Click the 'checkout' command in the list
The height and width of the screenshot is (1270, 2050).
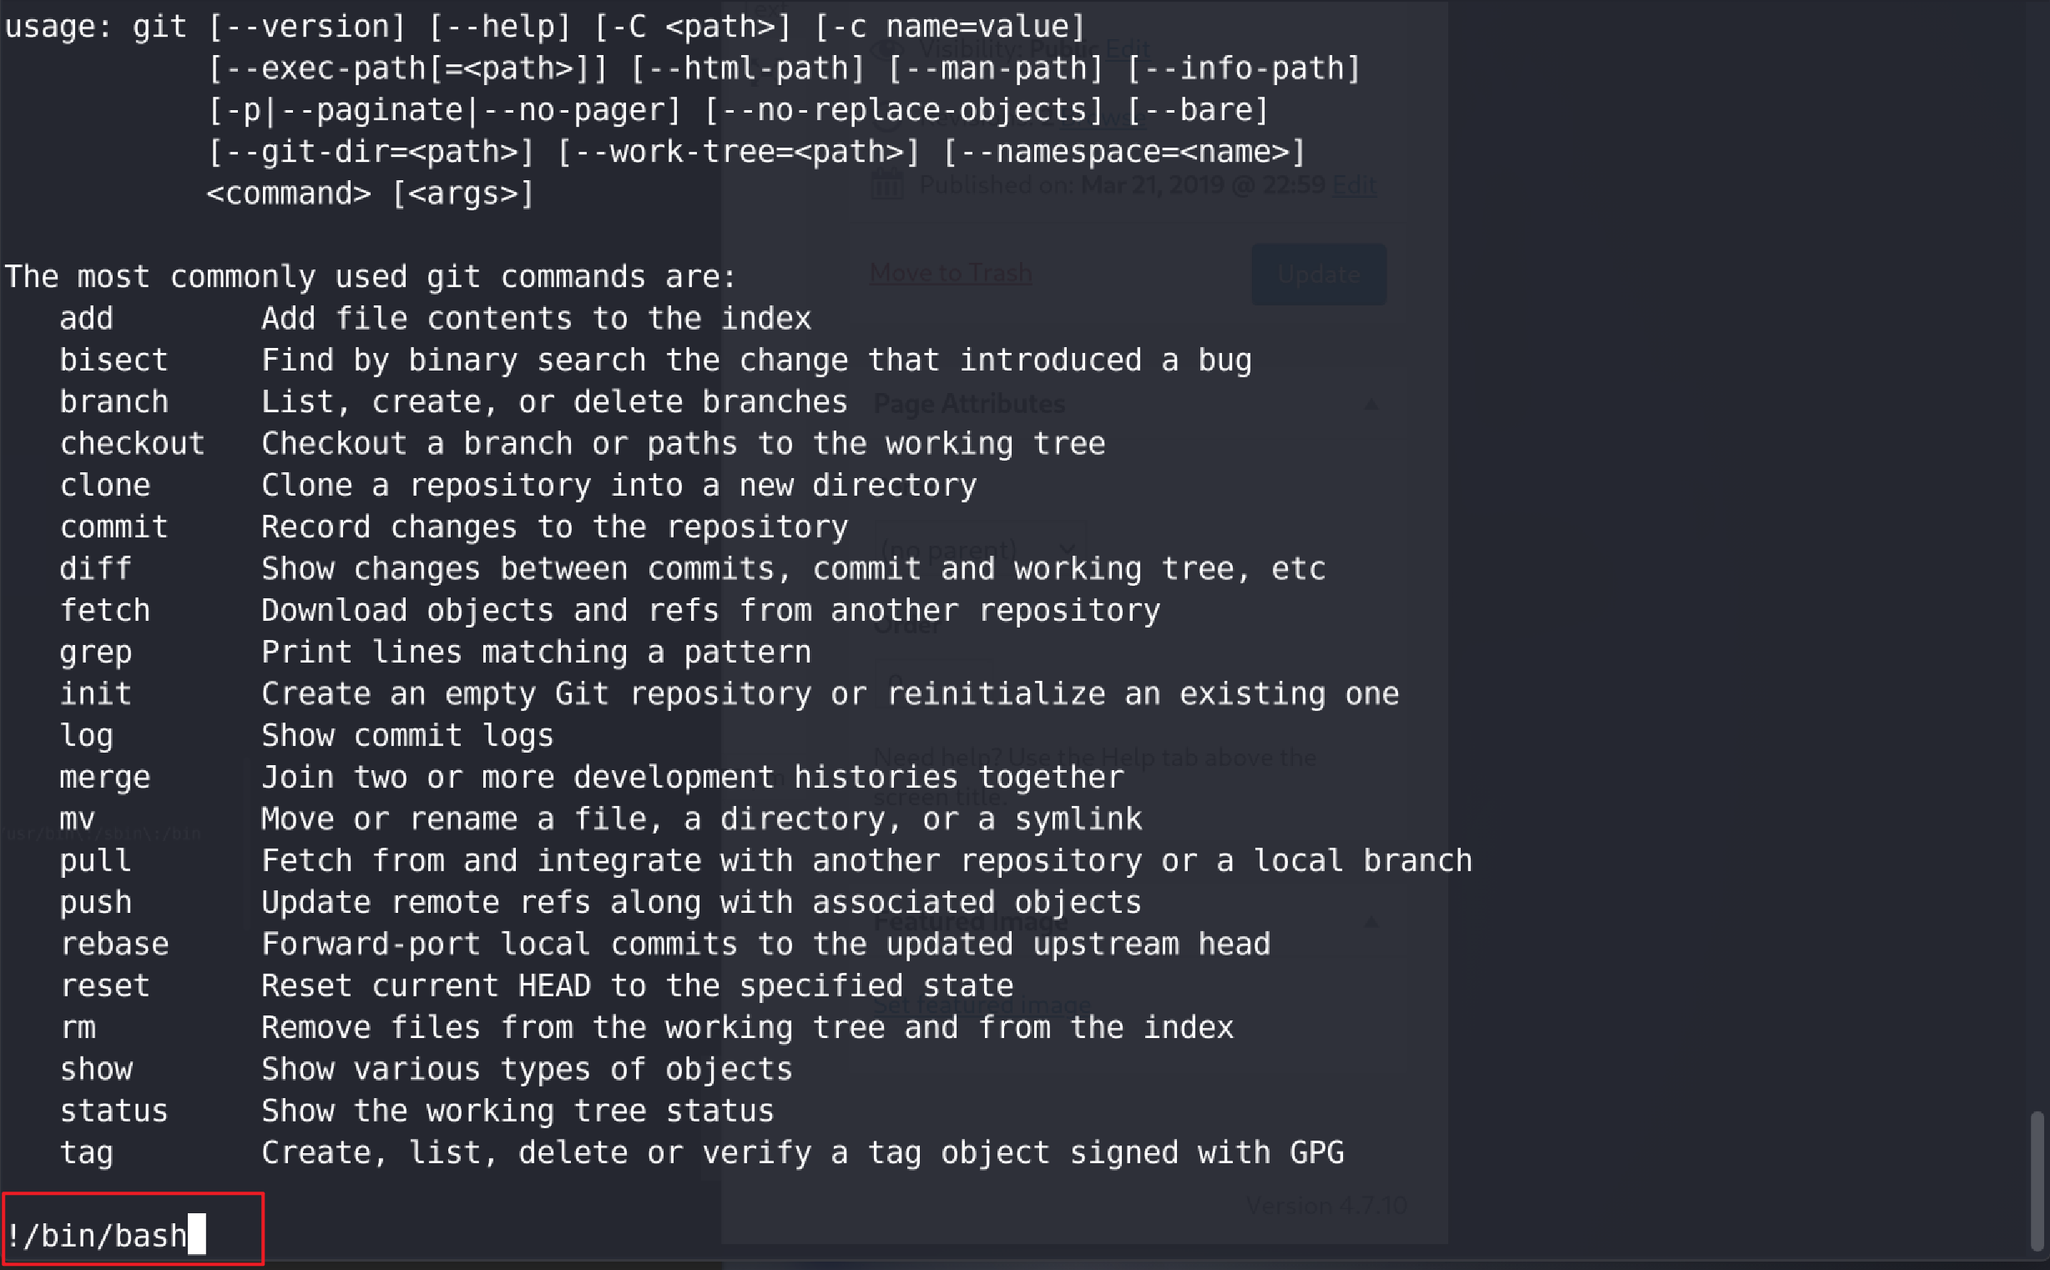pos(132,443)
